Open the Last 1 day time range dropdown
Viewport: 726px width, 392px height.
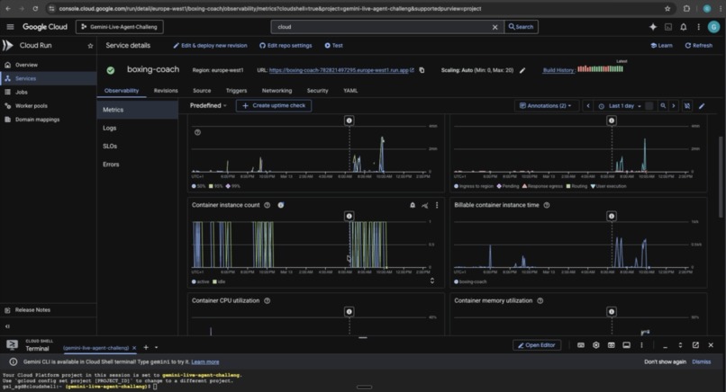click(621, 106)
